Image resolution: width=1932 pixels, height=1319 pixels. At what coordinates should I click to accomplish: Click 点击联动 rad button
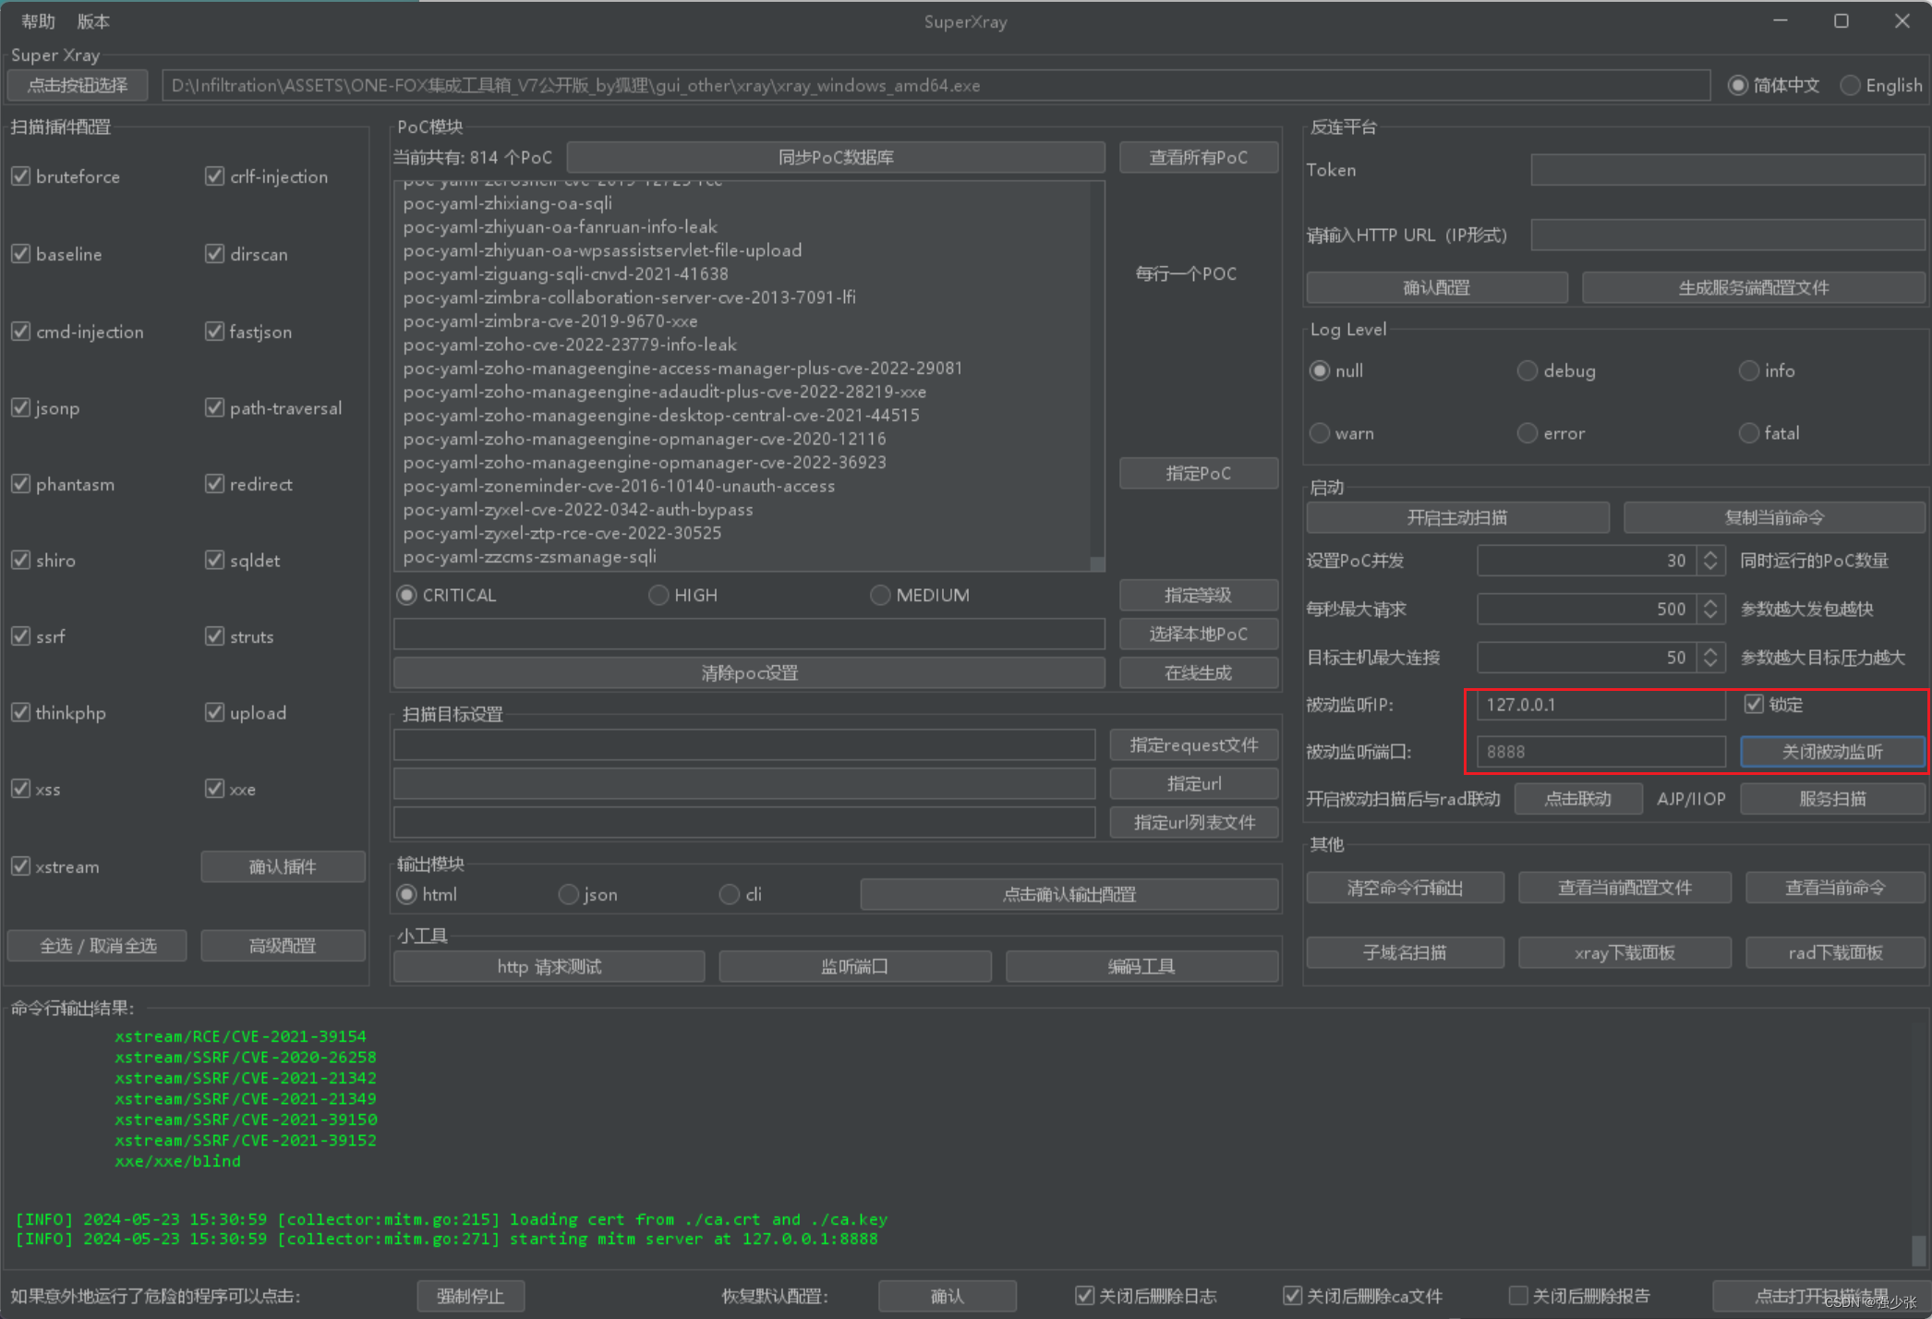click(1578, 798)
